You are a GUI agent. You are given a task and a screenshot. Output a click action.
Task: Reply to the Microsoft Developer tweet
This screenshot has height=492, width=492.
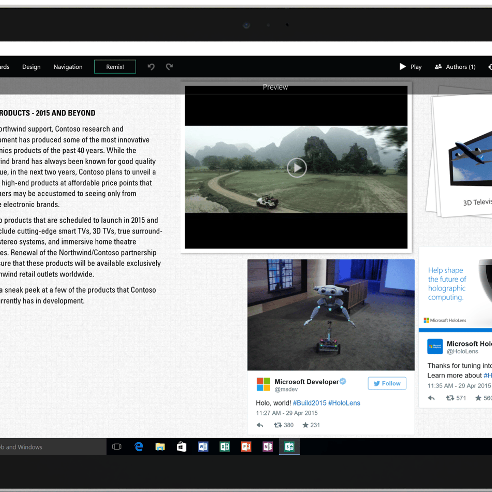point(260,425)
